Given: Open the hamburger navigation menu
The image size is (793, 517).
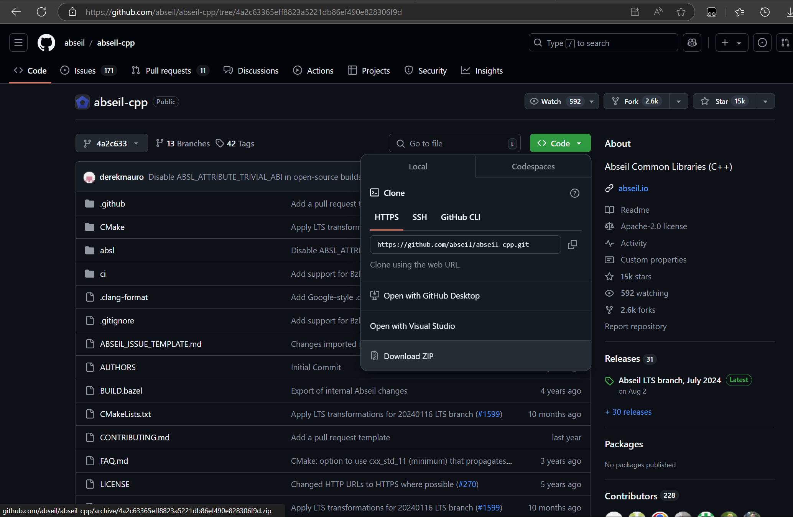Looking at the screenshot, I should tap(18, 43).
